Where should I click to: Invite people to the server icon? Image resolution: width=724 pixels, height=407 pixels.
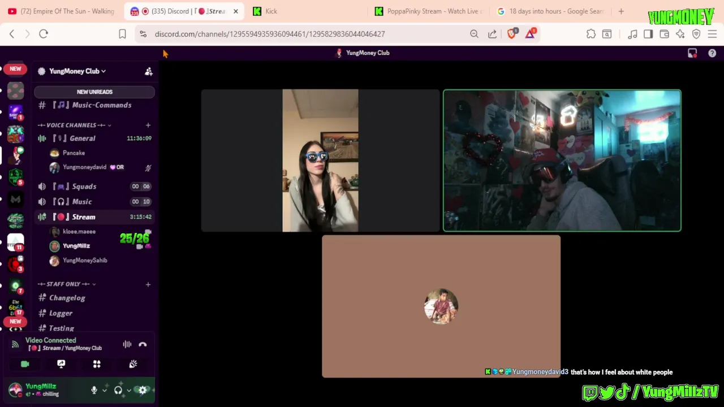149,71
